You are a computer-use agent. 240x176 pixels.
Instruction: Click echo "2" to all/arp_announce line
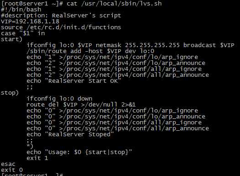[x=118, y=75]
